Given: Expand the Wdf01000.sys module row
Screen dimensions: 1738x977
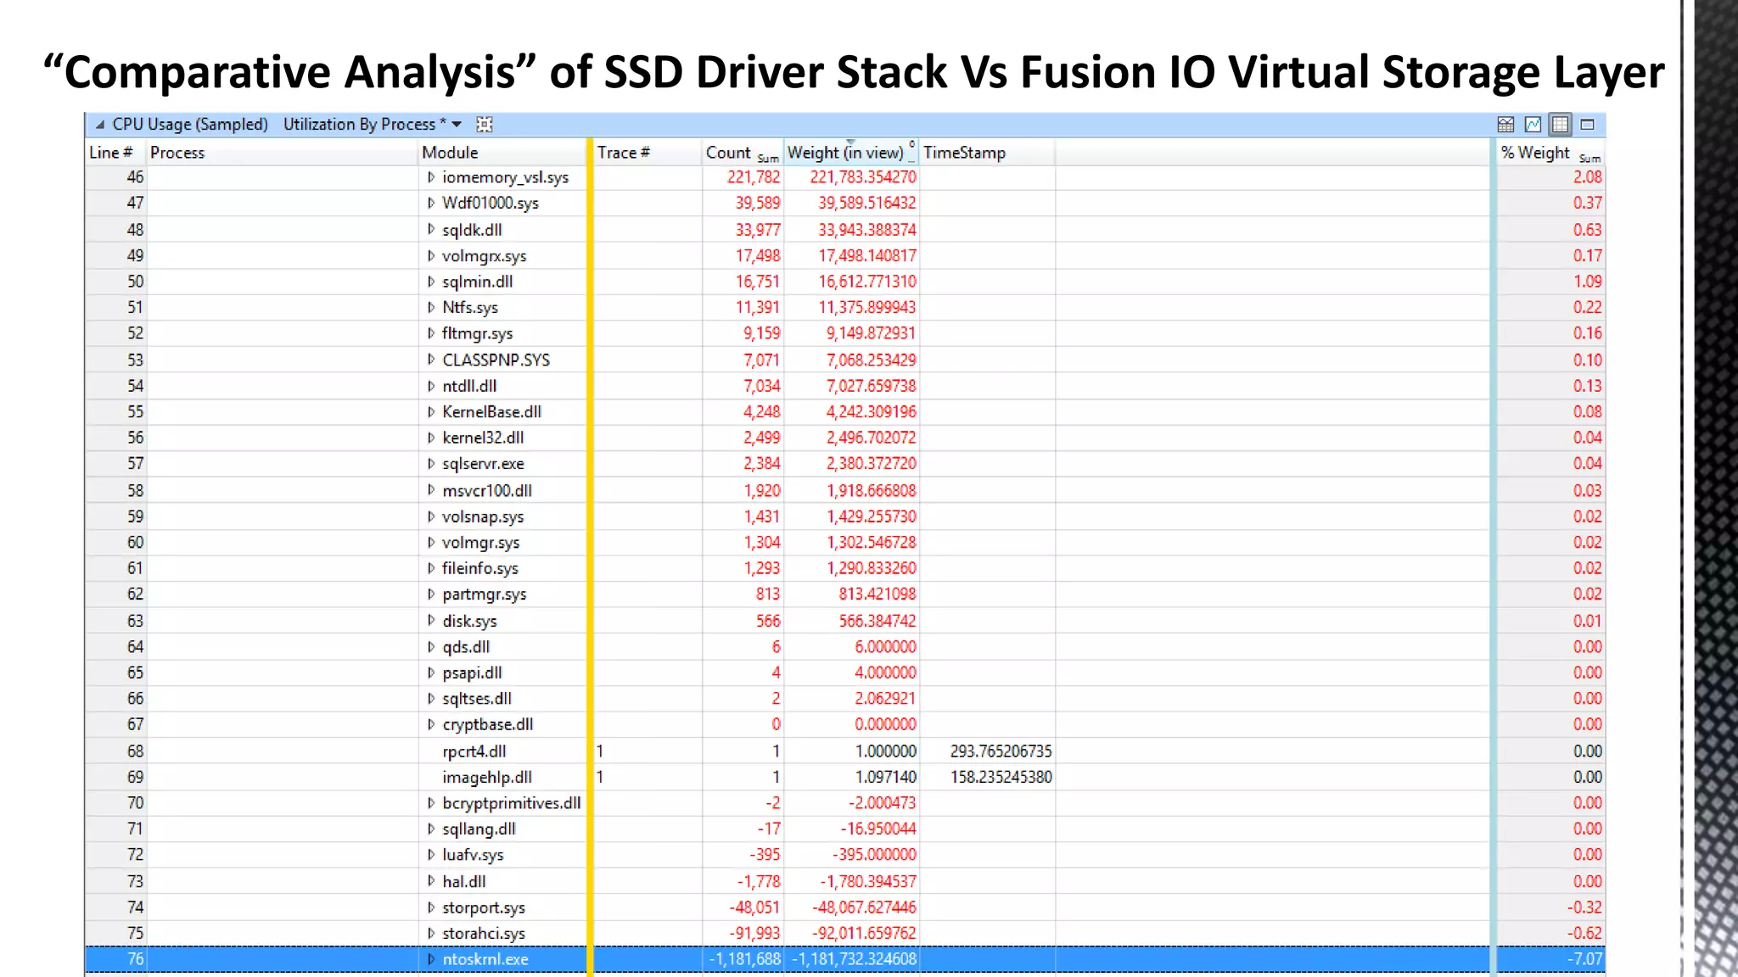Looking at the screenshot, I should pos(431,203).
